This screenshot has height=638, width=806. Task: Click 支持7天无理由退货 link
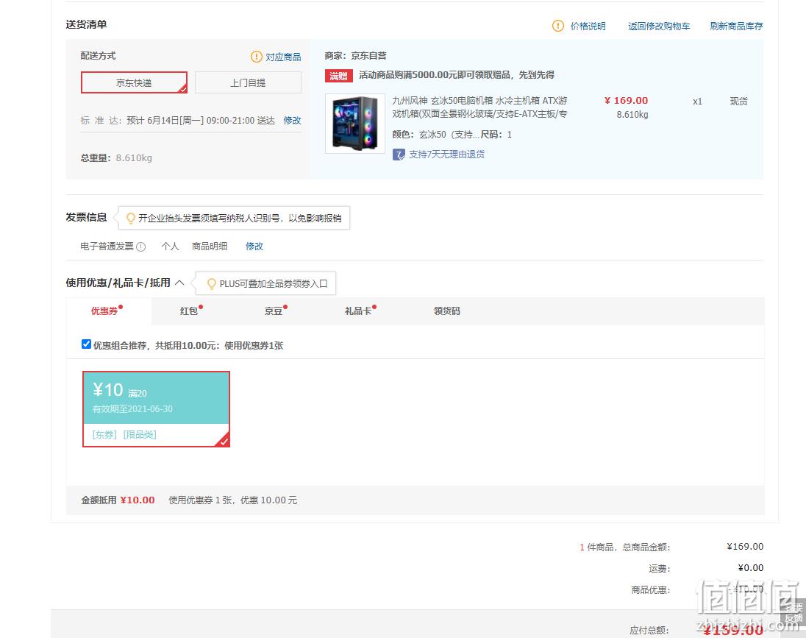446,155
